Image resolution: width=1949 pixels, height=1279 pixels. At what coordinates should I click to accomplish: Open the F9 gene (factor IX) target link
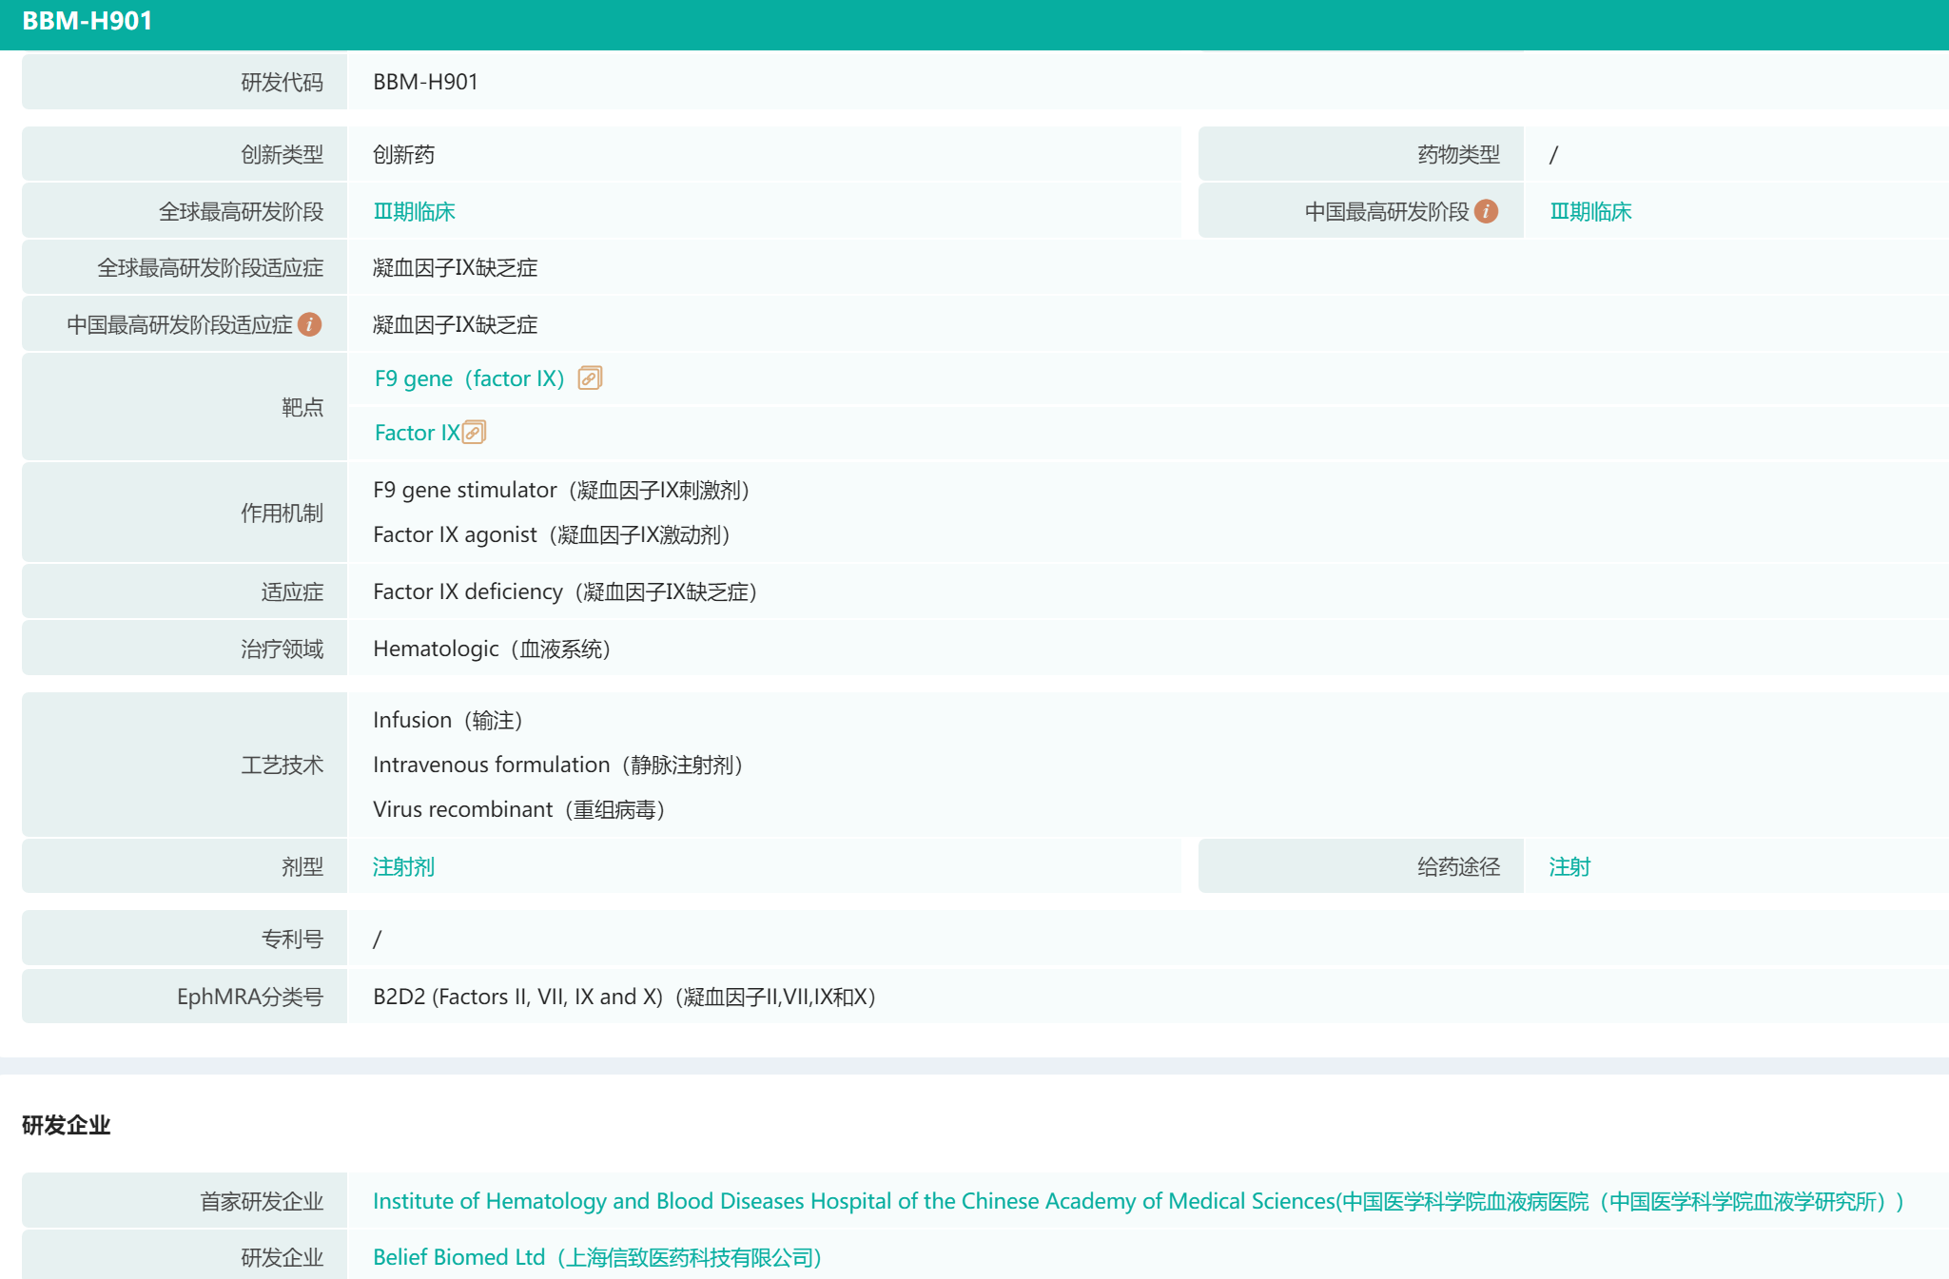(x=469, y=378)
